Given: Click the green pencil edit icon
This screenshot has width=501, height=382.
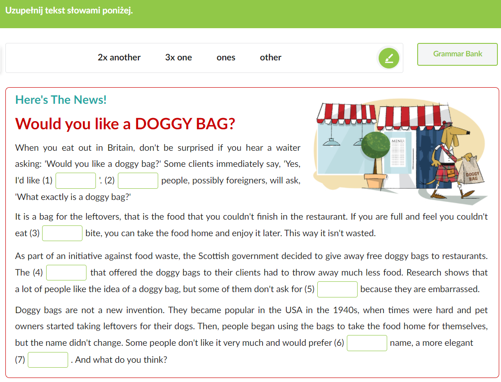Looking at the screenshot, I should pyautogui.click(x=389, y=58).
